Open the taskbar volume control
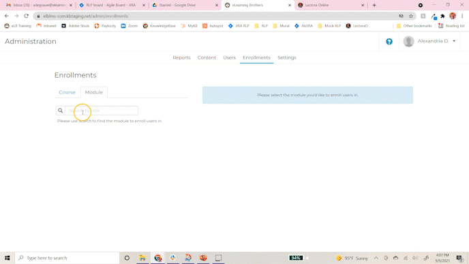 415,258
